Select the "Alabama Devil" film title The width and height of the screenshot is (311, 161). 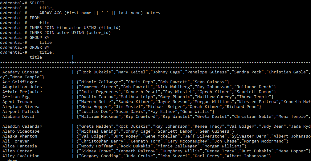pyautogui.click(x=18, y=117)
